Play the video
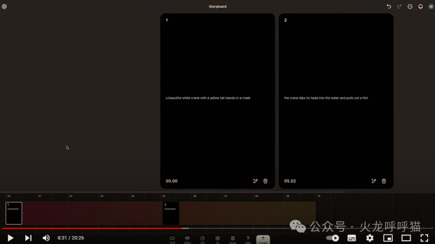The height and width of the screenshot is (244, 435). click(x=10, y=238)
